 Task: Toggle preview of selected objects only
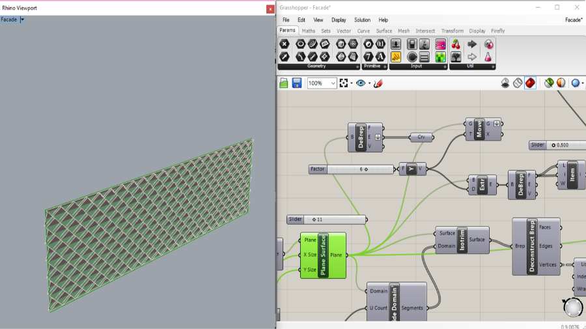549,83
